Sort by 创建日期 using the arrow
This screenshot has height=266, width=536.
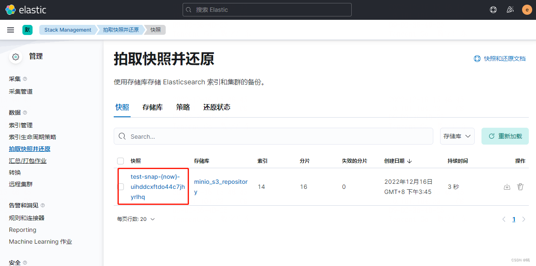410,161
